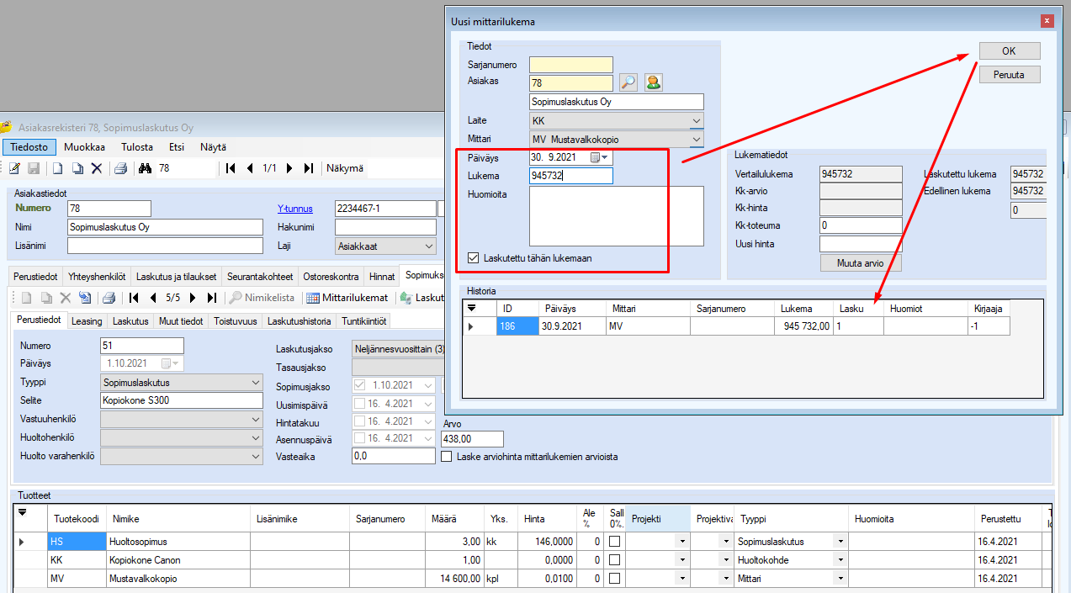Screen dimensions: 1071x593
Task: Click Muuta arvio button
Action: [861, 262]
